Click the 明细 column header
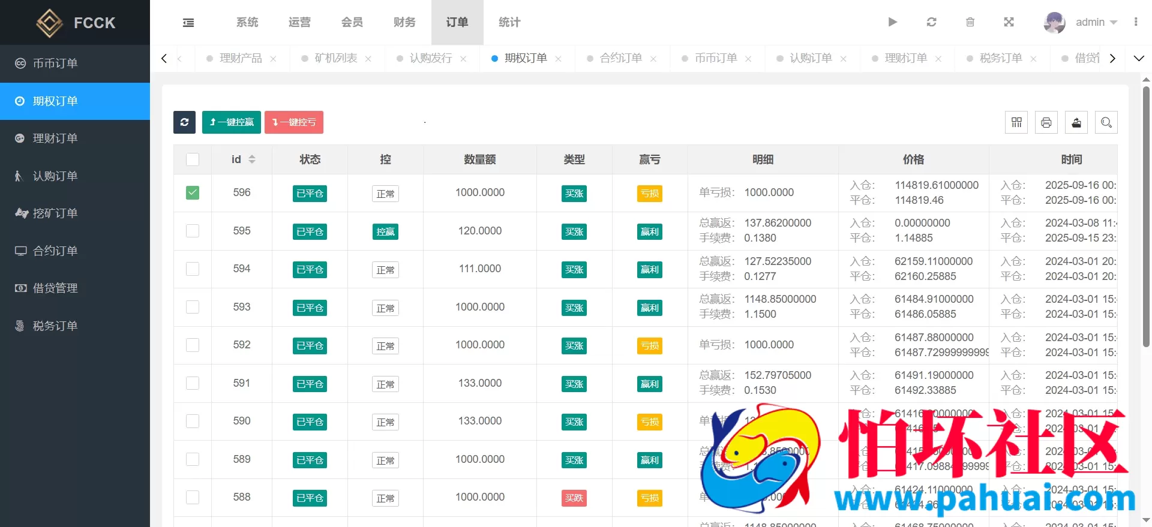 click(x=763, y=159)
